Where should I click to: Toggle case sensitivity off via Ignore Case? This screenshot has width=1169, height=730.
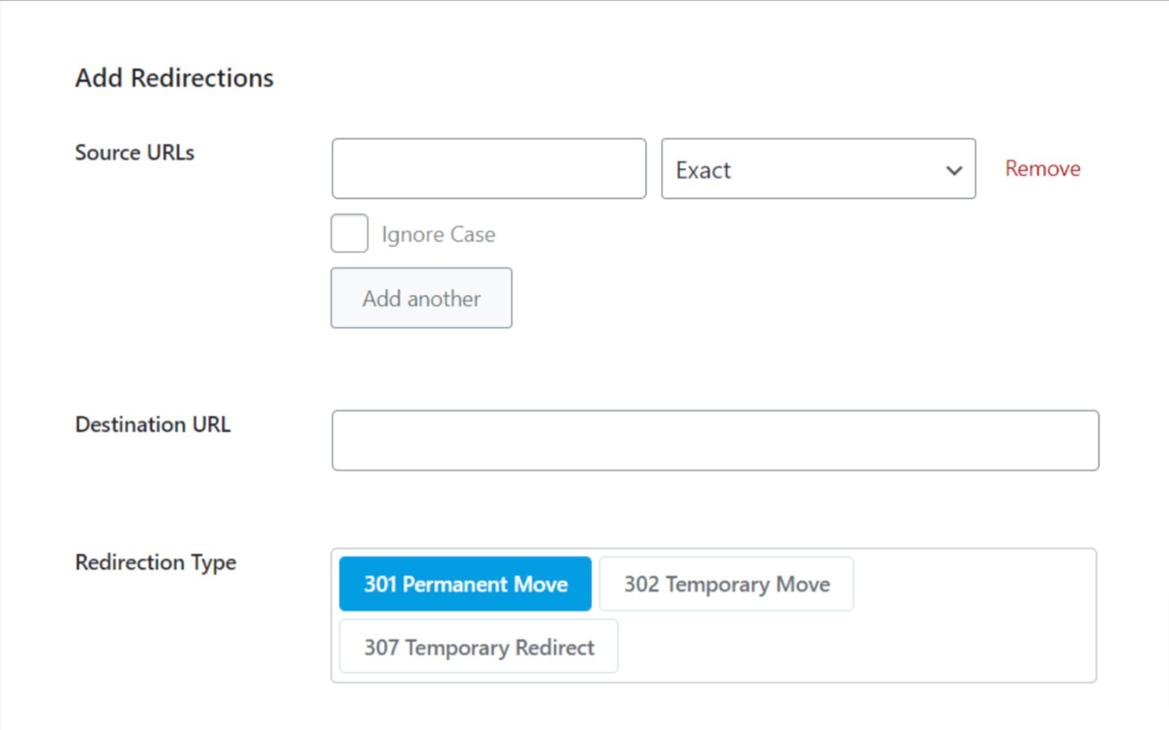(349, 234)
